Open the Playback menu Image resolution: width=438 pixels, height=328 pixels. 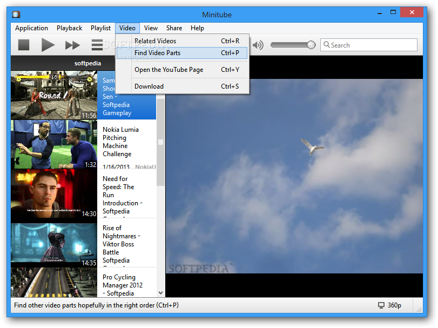click(69, 28)
